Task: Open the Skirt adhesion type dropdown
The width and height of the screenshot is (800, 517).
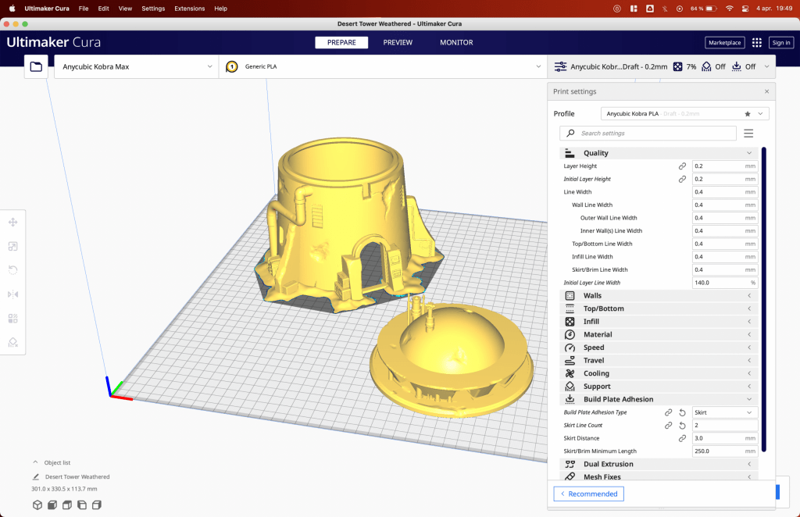Action: point(724,412)
